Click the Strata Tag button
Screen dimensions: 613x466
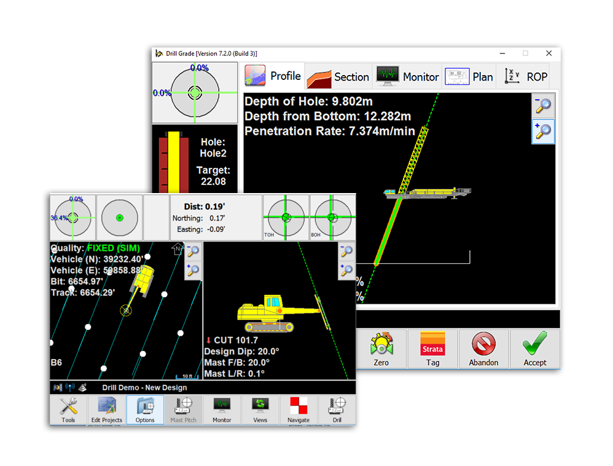(x=432, y=349)
